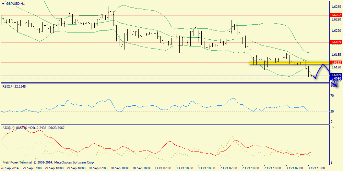Click the 26 Sep 2014 date label
This screenshot has height=171, width=343.
(10, 168)
